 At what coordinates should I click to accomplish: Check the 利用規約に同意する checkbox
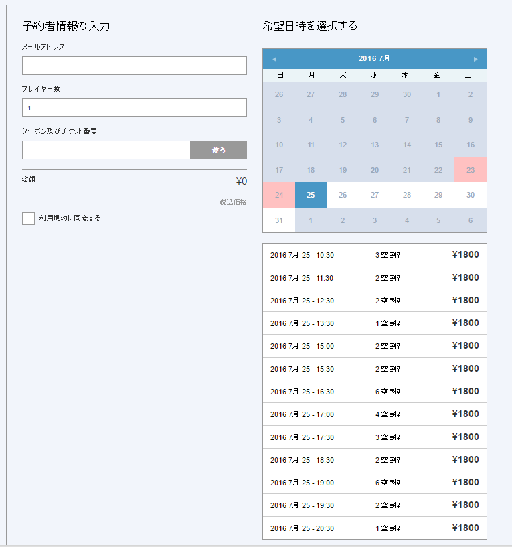[x=28, y=218]
